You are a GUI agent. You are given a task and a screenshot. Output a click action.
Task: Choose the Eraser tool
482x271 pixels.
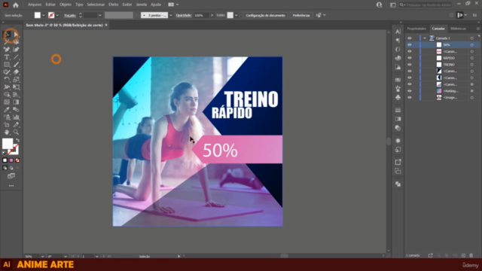tap(16, 72)
